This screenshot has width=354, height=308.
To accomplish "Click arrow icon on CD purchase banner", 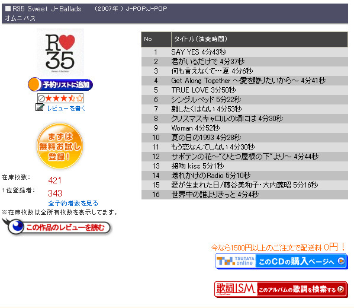I will pyautogui.click(x=341, y=261).
